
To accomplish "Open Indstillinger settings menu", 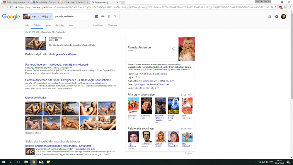I will pyautogui.click(x=98, y=25).
